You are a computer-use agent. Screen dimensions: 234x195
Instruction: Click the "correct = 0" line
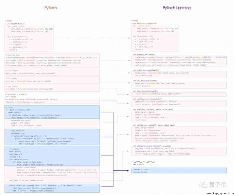pos(14,157)
